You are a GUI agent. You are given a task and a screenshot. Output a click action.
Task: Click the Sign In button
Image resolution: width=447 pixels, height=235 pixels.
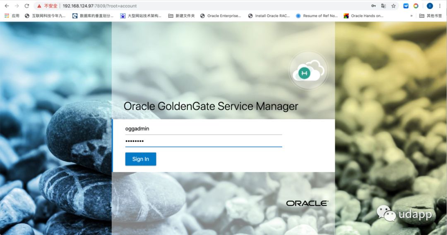[x=141, y=159]
